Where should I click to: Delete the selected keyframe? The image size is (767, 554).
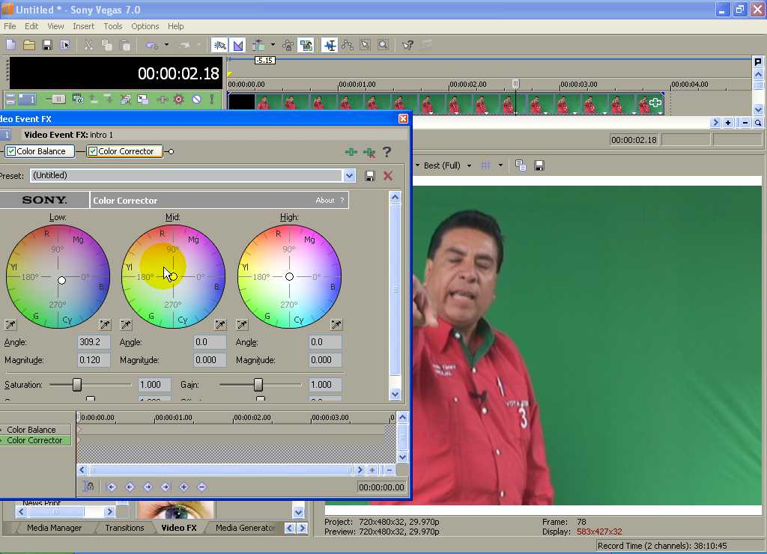tap(202, 487)
